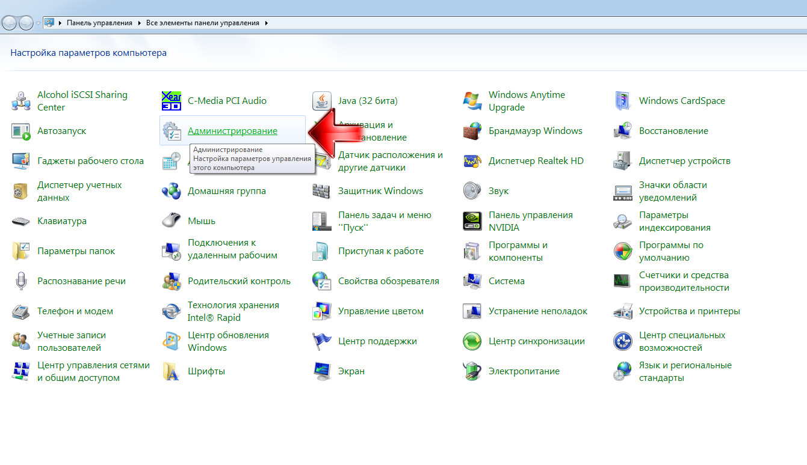Click the Диспетчер Realtek HD icon
807x465 pixels.
[x=472, y=161]
